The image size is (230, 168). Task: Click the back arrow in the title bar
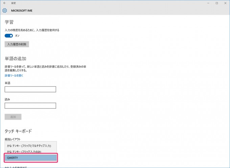coord(5,3)
